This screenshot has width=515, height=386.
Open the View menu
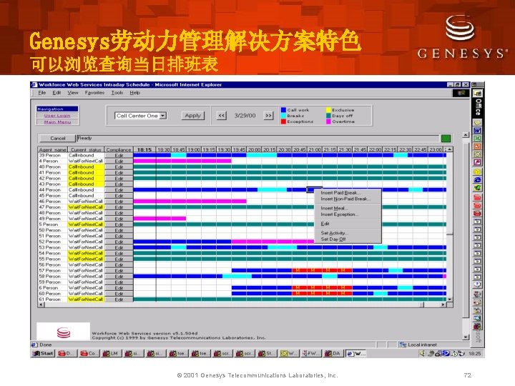(73, 93)
